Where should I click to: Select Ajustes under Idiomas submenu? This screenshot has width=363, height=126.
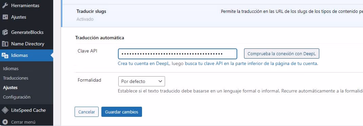(x=10, y=88)
